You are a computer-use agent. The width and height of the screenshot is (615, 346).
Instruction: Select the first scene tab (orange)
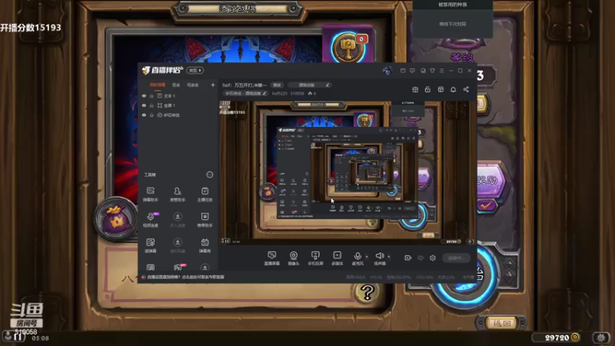158,85
